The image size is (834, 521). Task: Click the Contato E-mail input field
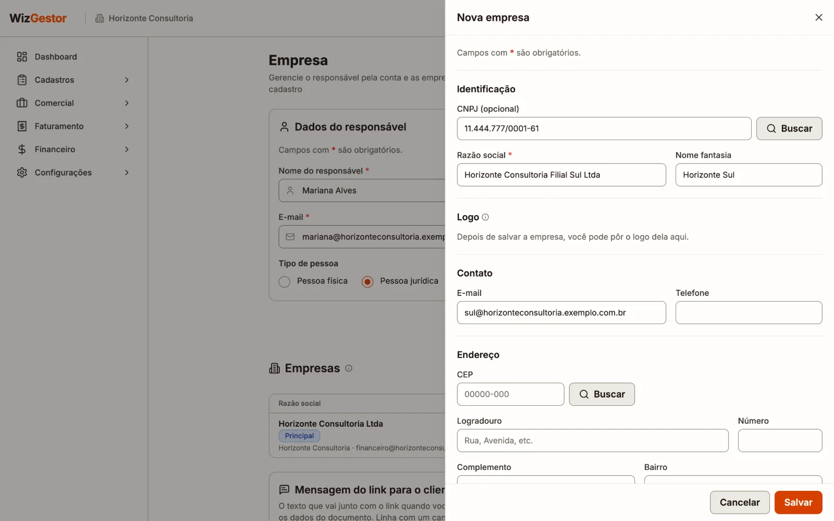[x=561, y=313]
